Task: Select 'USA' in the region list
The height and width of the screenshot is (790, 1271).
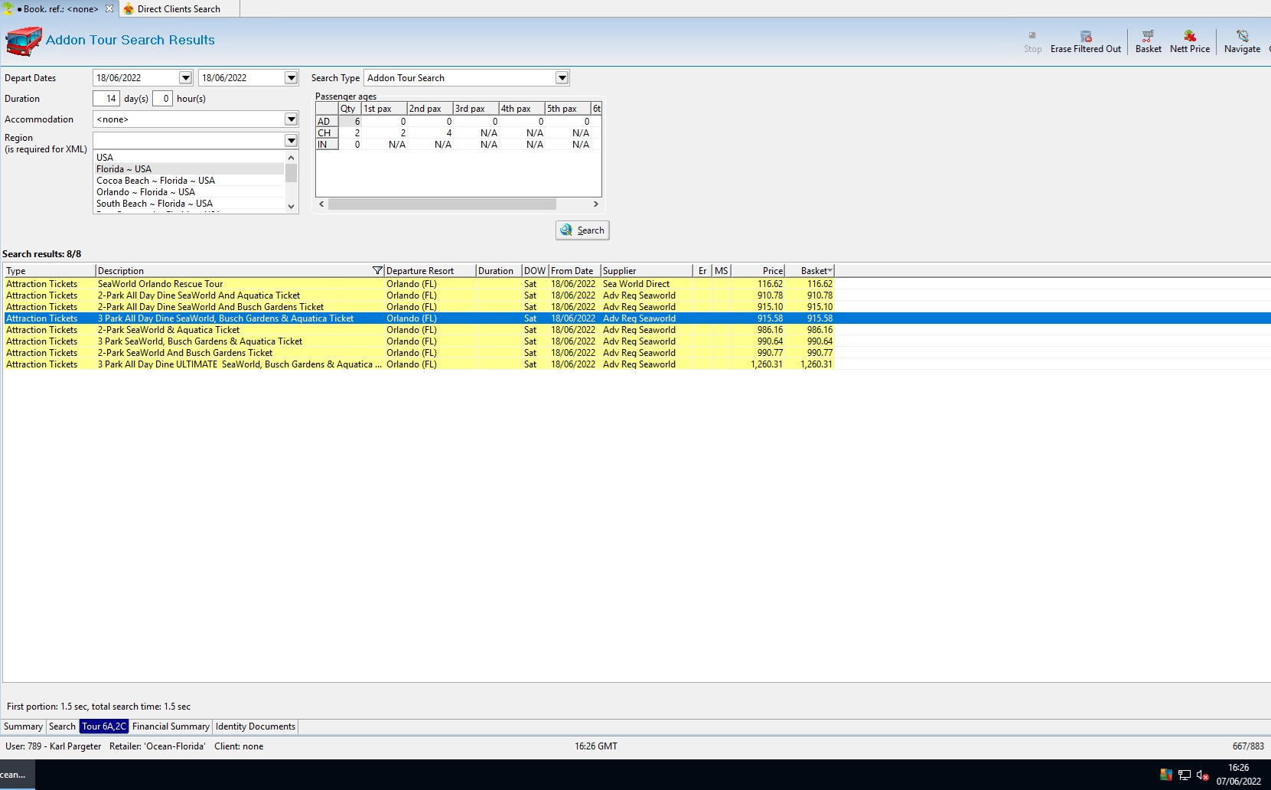Action: click(189, 158)
